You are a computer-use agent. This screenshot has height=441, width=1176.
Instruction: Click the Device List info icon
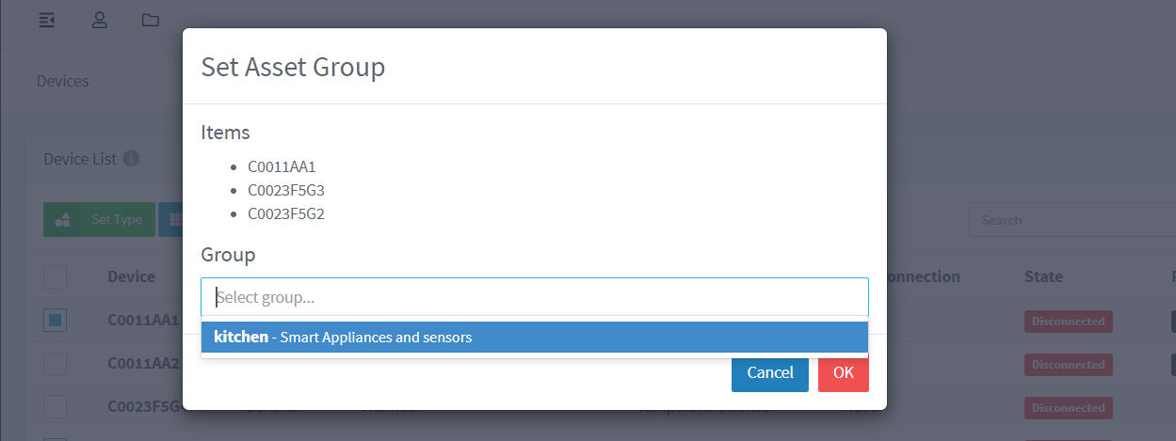(131, 159)
